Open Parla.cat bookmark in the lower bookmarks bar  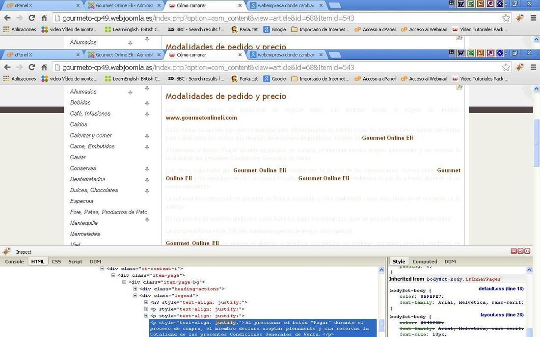[244, 79]
